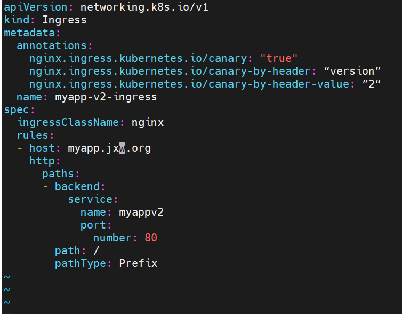Click the metadata key

pos(29,33)
